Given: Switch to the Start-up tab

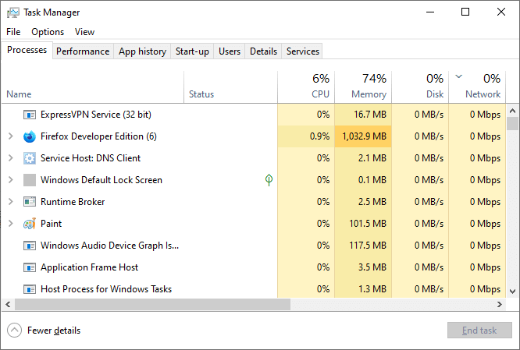Looking at the screenshot, I should 192,51.
